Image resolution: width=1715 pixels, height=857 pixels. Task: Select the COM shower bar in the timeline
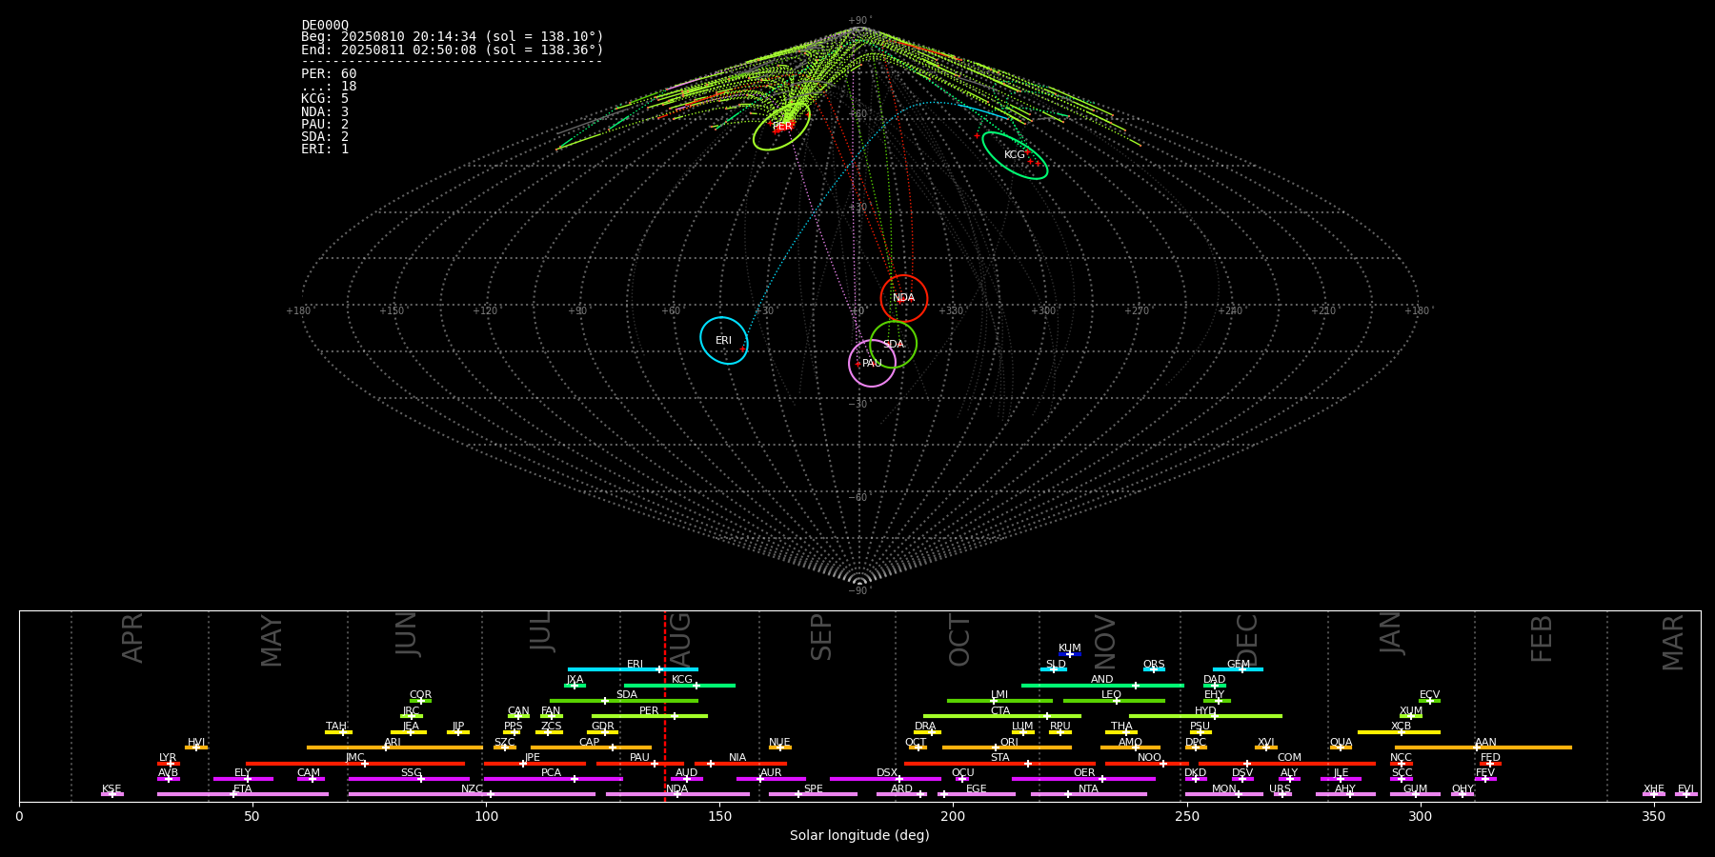[1289, 763]
